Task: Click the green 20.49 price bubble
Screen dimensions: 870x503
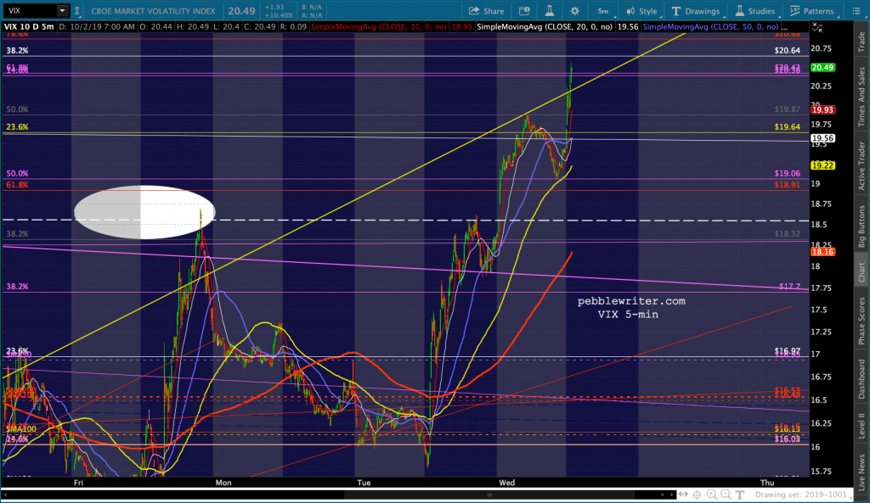Action: coord(822,68)
